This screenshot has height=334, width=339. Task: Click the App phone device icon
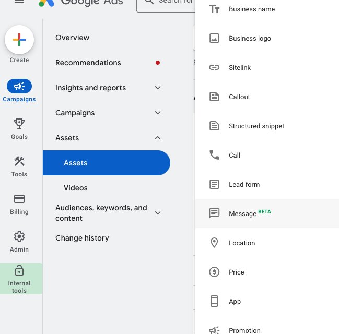(214, 301)
